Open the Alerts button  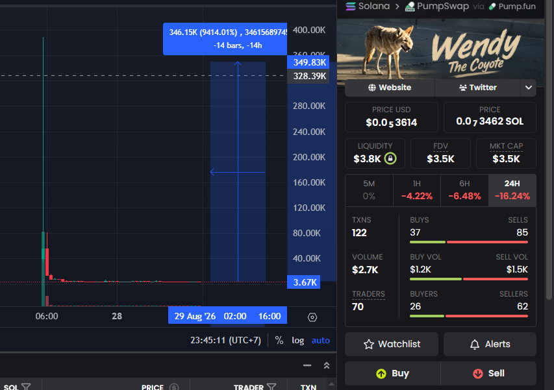[x=490, y=344]
